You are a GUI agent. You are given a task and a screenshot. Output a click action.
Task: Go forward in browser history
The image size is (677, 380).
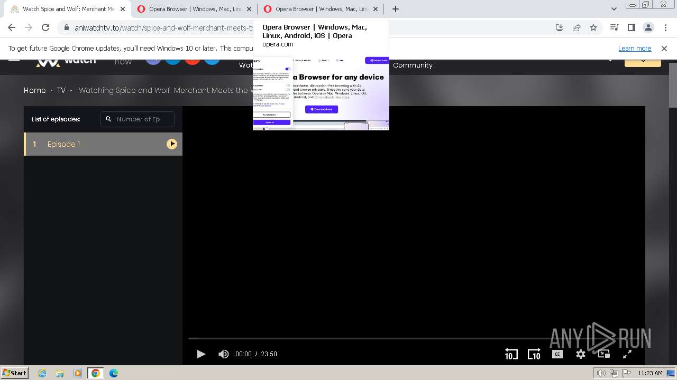29,27
